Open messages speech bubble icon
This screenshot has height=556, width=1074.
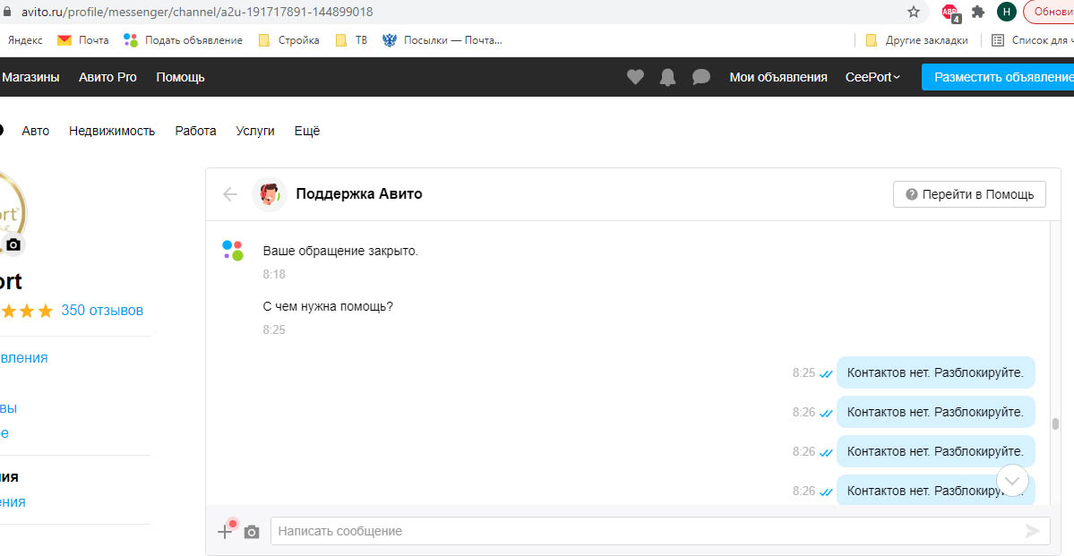point(700,77)
